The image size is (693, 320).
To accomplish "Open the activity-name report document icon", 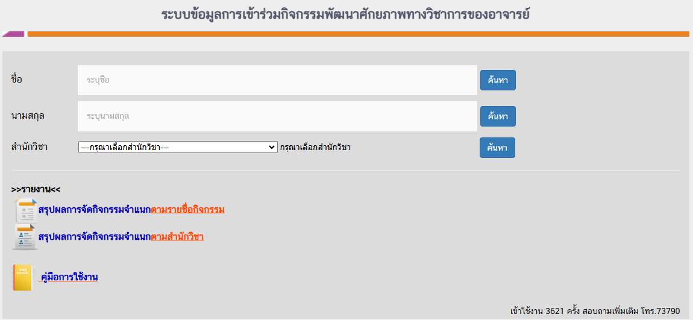I will click(x=25, y=210).
